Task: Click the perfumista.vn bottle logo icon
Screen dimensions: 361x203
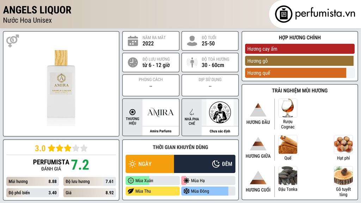Action: pos(283,14)
